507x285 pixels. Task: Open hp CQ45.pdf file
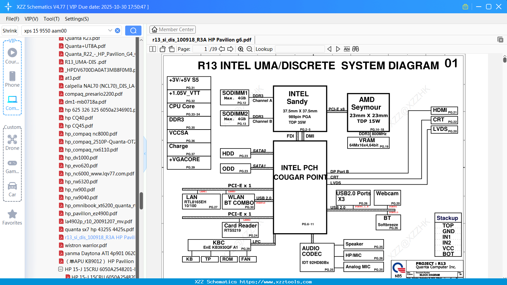pyautogui.click(x=79, y=126)
